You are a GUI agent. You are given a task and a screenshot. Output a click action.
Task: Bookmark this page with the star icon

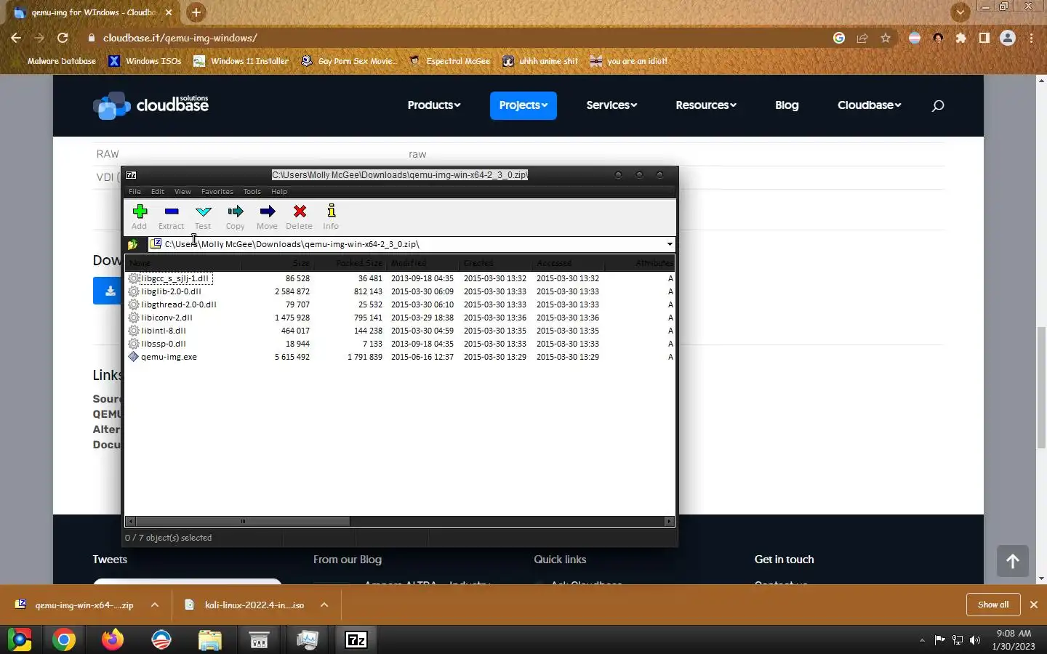coord(886,38)
